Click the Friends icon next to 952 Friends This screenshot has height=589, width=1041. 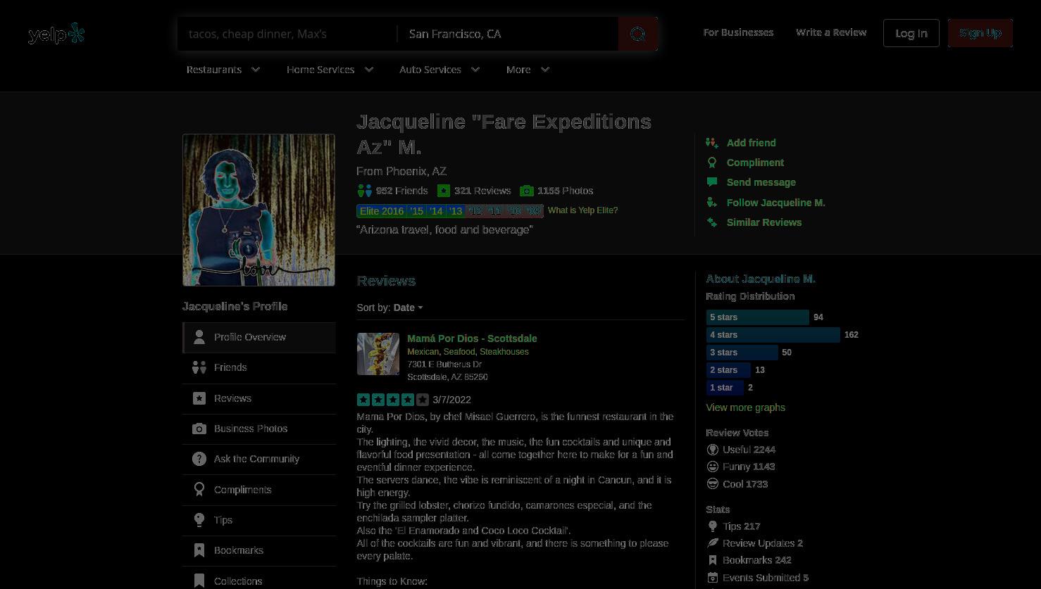click(x=364, y=191)
